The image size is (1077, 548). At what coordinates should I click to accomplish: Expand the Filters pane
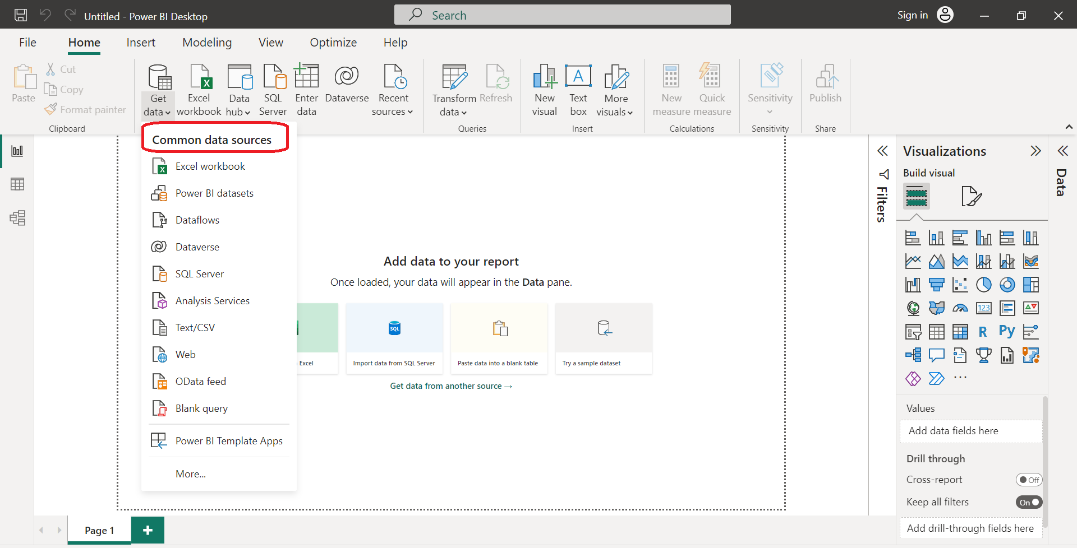tap(882, 151)
